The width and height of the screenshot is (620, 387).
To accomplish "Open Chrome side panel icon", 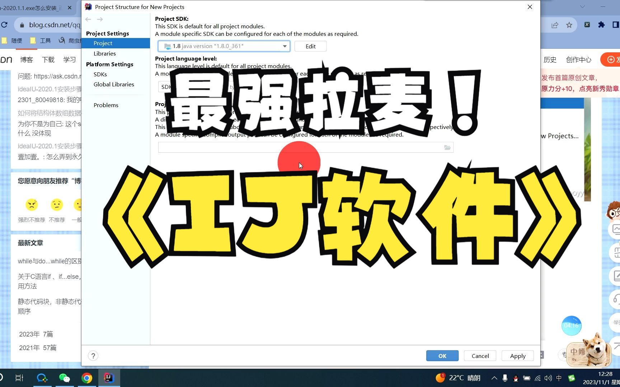I will click(x=616, y=25).
